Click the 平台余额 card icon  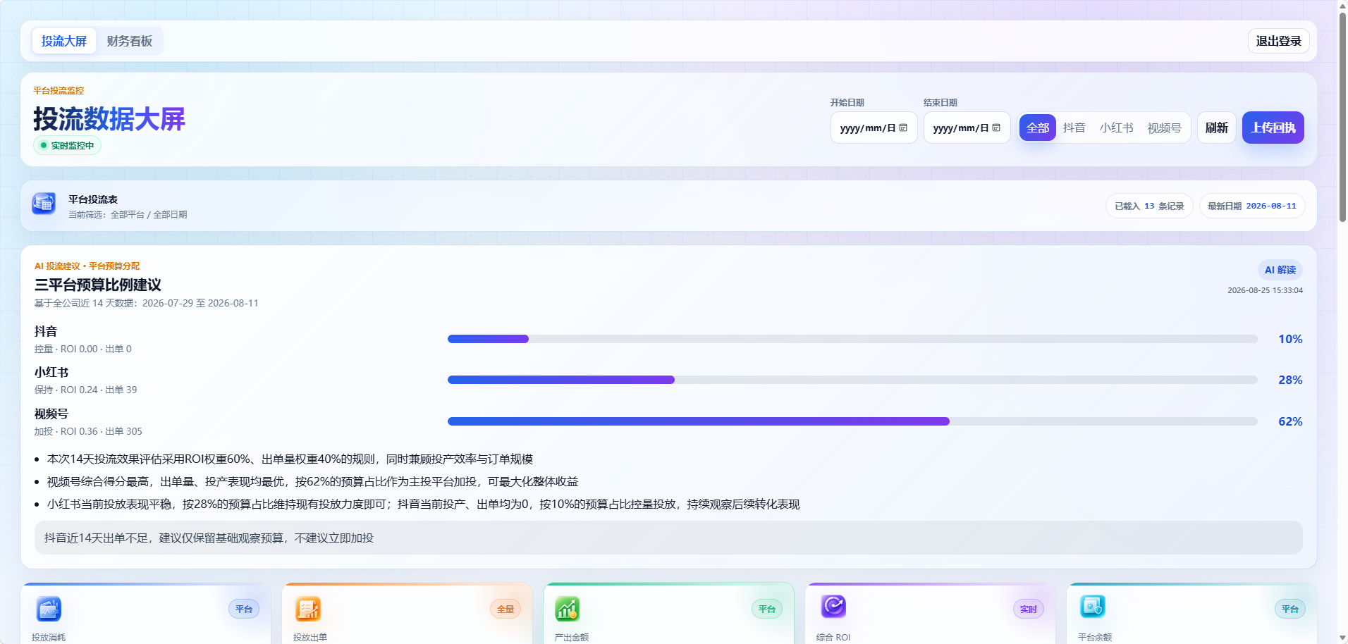1093,606
